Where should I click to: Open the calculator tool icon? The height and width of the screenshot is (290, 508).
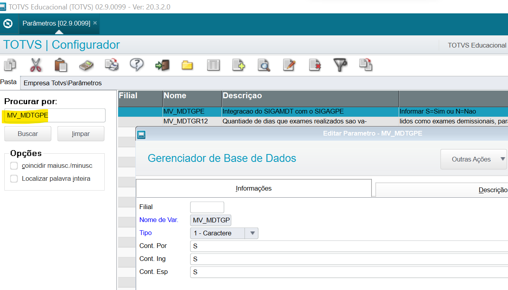(x=86, y=65)
